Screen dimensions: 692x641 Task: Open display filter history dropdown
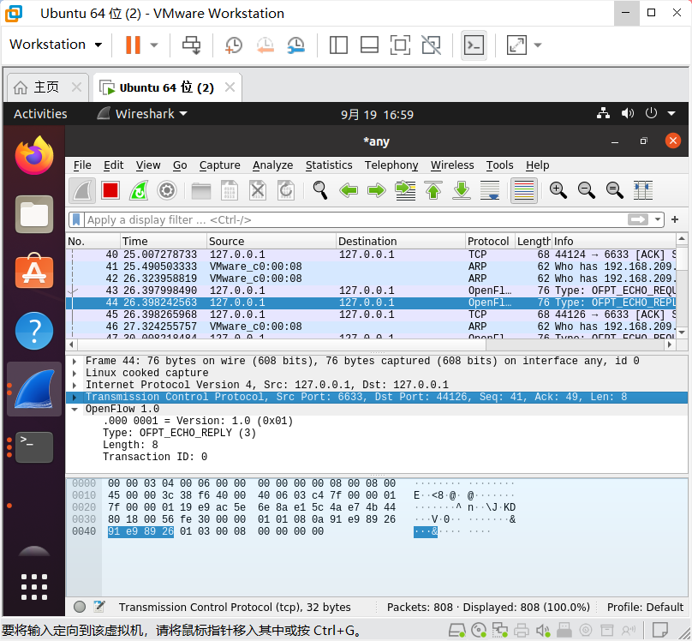point(658,219)
